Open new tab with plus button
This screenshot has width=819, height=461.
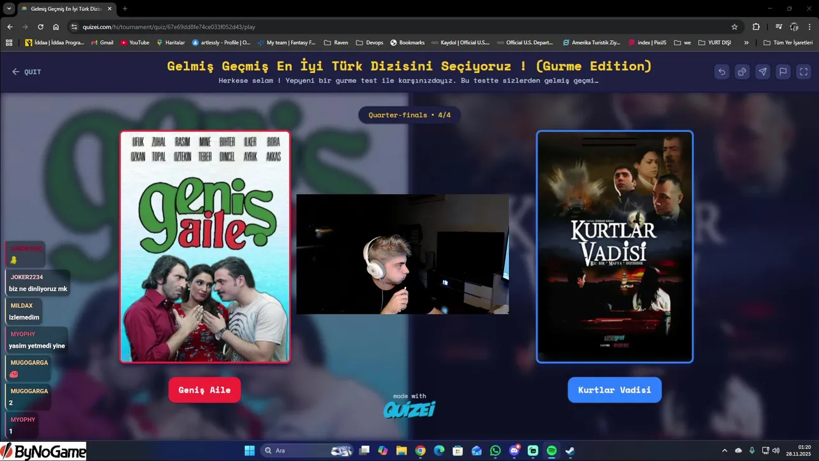(x=125, y=8)
